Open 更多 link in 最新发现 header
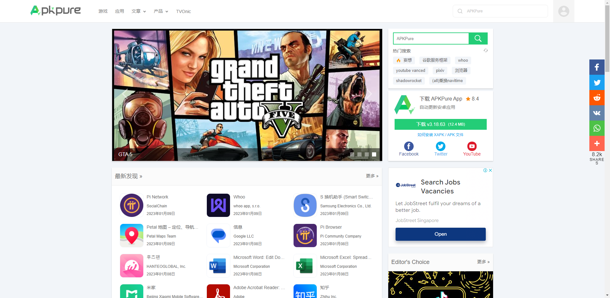Viewport: 610px width, 298px height. click(372, 176)
